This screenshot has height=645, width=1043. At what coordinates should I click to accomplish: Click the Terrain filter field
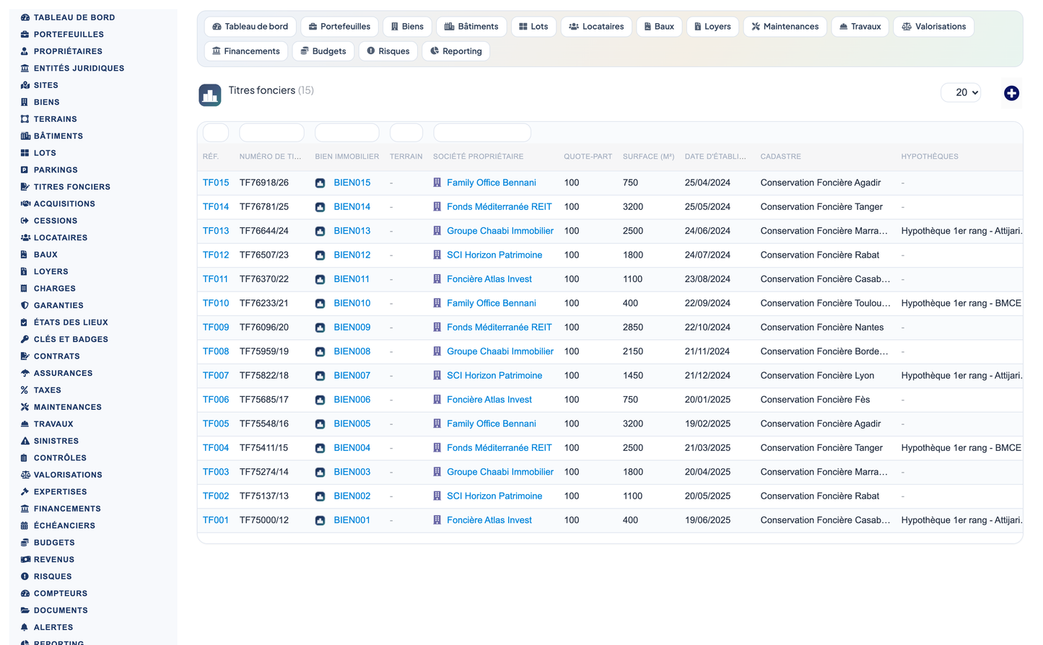[x=406, y=133]
